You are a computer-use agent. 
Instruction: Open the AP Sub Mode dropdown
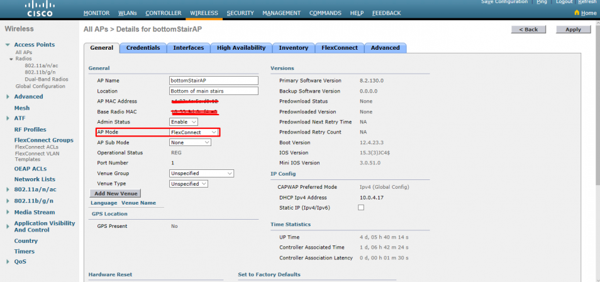tap(190, 142)
